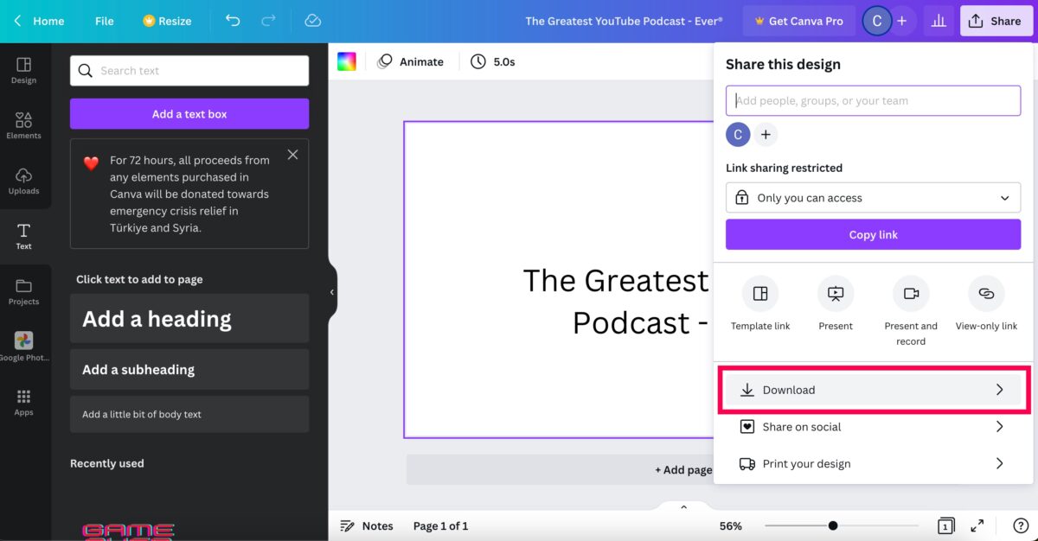The image size is (1038, 541).
Task: Click the Share button
Action: pyautogui.click(x=995, y=21)
